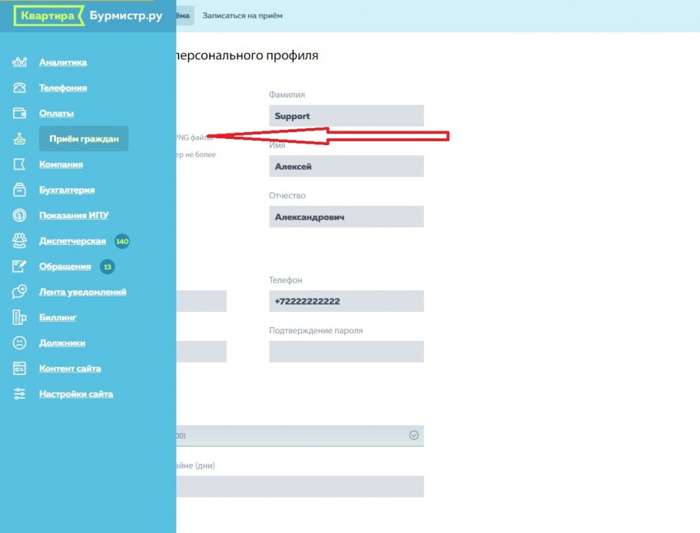Open Лента уведомлений
The image size is (700, 533).
coord(83,291)
